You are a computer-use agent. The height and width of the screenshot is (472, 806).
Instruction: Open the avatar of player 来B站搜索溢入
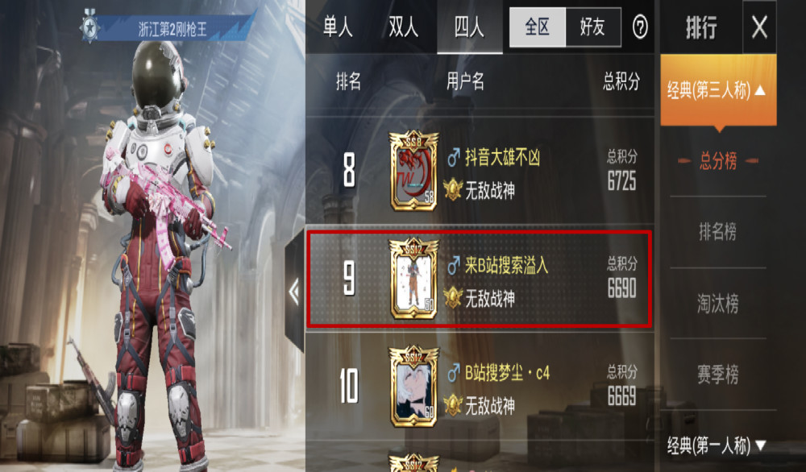pos(413,279)
